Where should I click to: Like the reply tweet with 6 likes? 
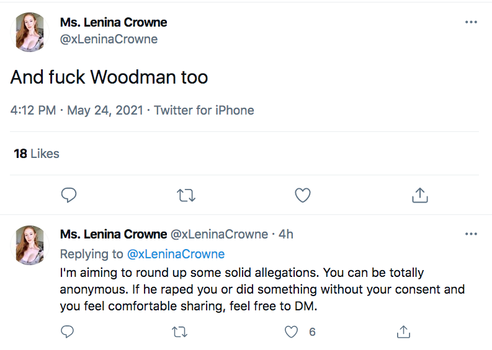coord(292,332)
